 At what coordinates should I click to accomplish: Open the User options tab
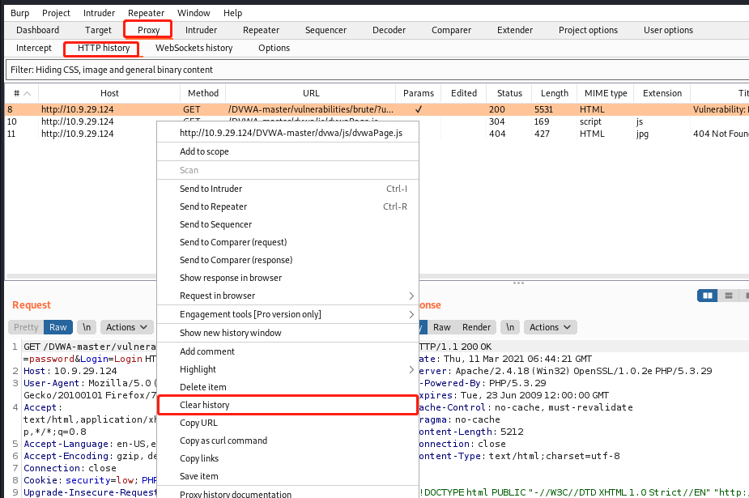668,30
